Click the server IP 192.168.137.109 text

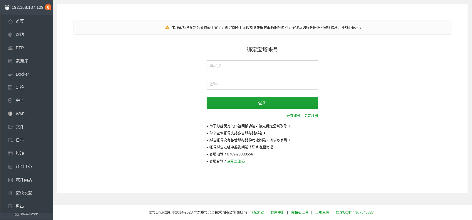(x=28, y=7)
